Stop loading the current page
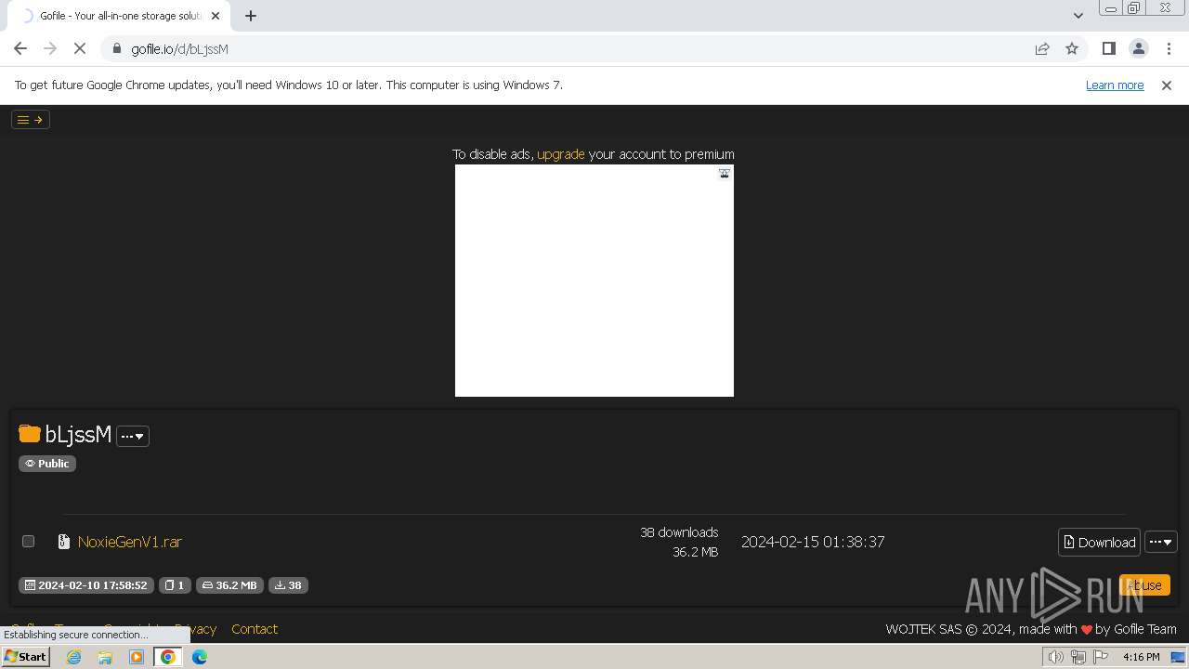This screenshot has width=1189, height=669. [x=80, y=48]
